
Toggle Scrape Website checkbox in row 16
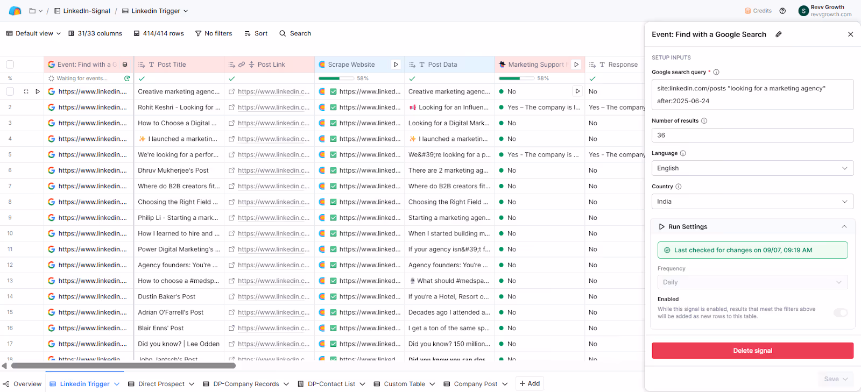334,328
